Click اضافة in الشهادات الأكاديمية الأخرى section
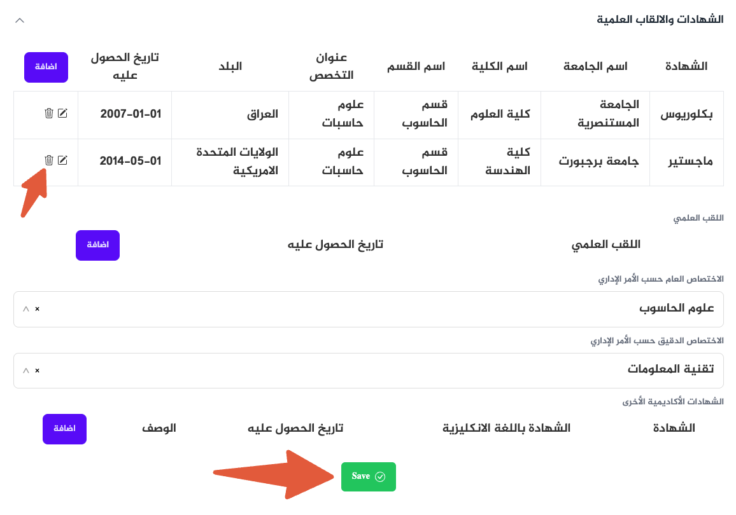Screen dimensions: 736x515 64,429
